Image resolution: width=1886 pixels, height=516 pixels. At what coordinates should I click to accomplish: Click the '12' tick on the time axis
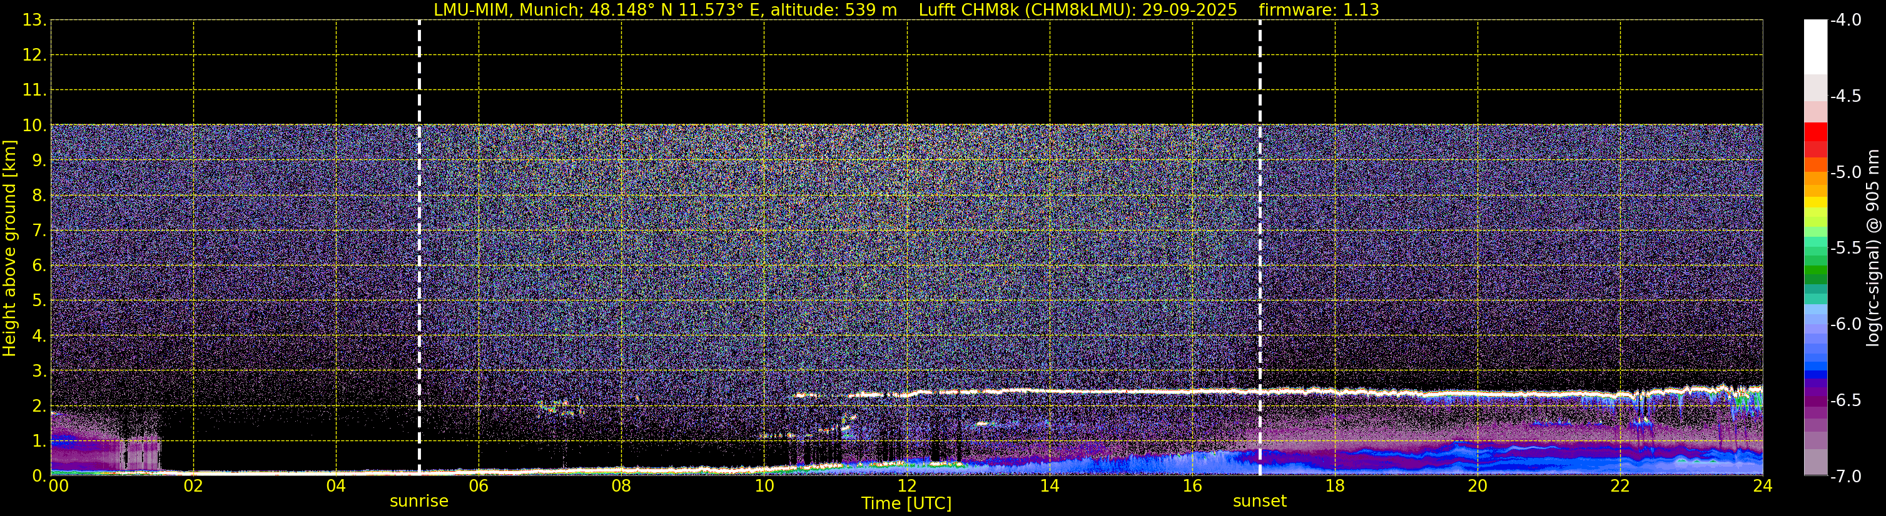(906, 486)
